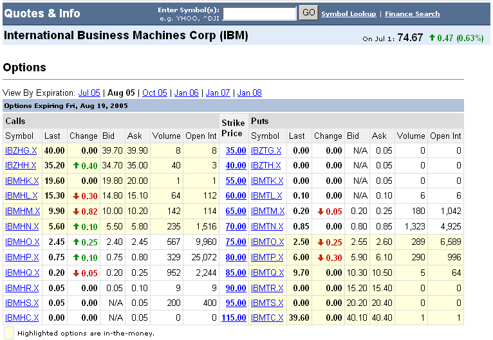The image size is (493, 340).
Task: Click the green up arrow in IBMHO.X row
Action: pyautogui.click(x=76, y=242)
